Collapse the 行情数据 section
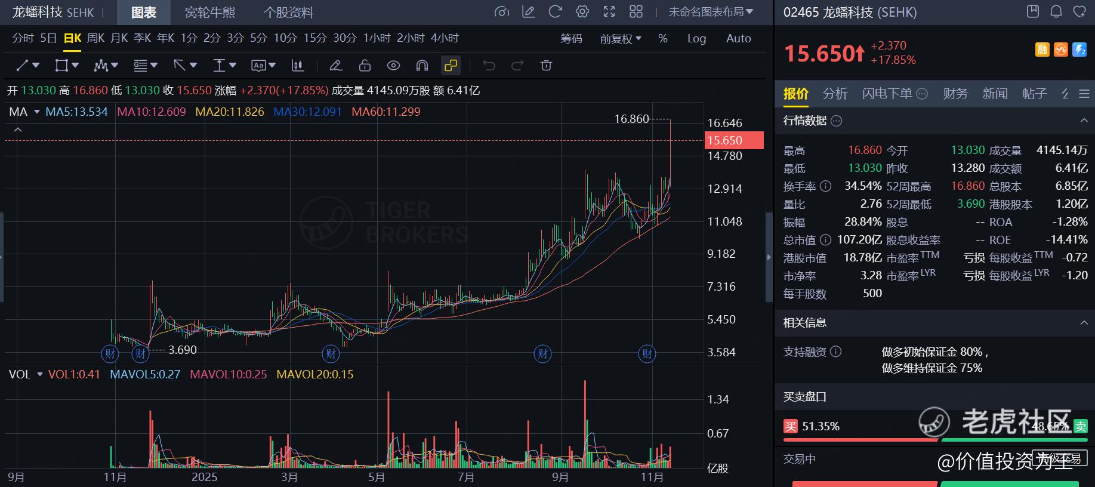The image size is (1095, 487). (1084, 121)
